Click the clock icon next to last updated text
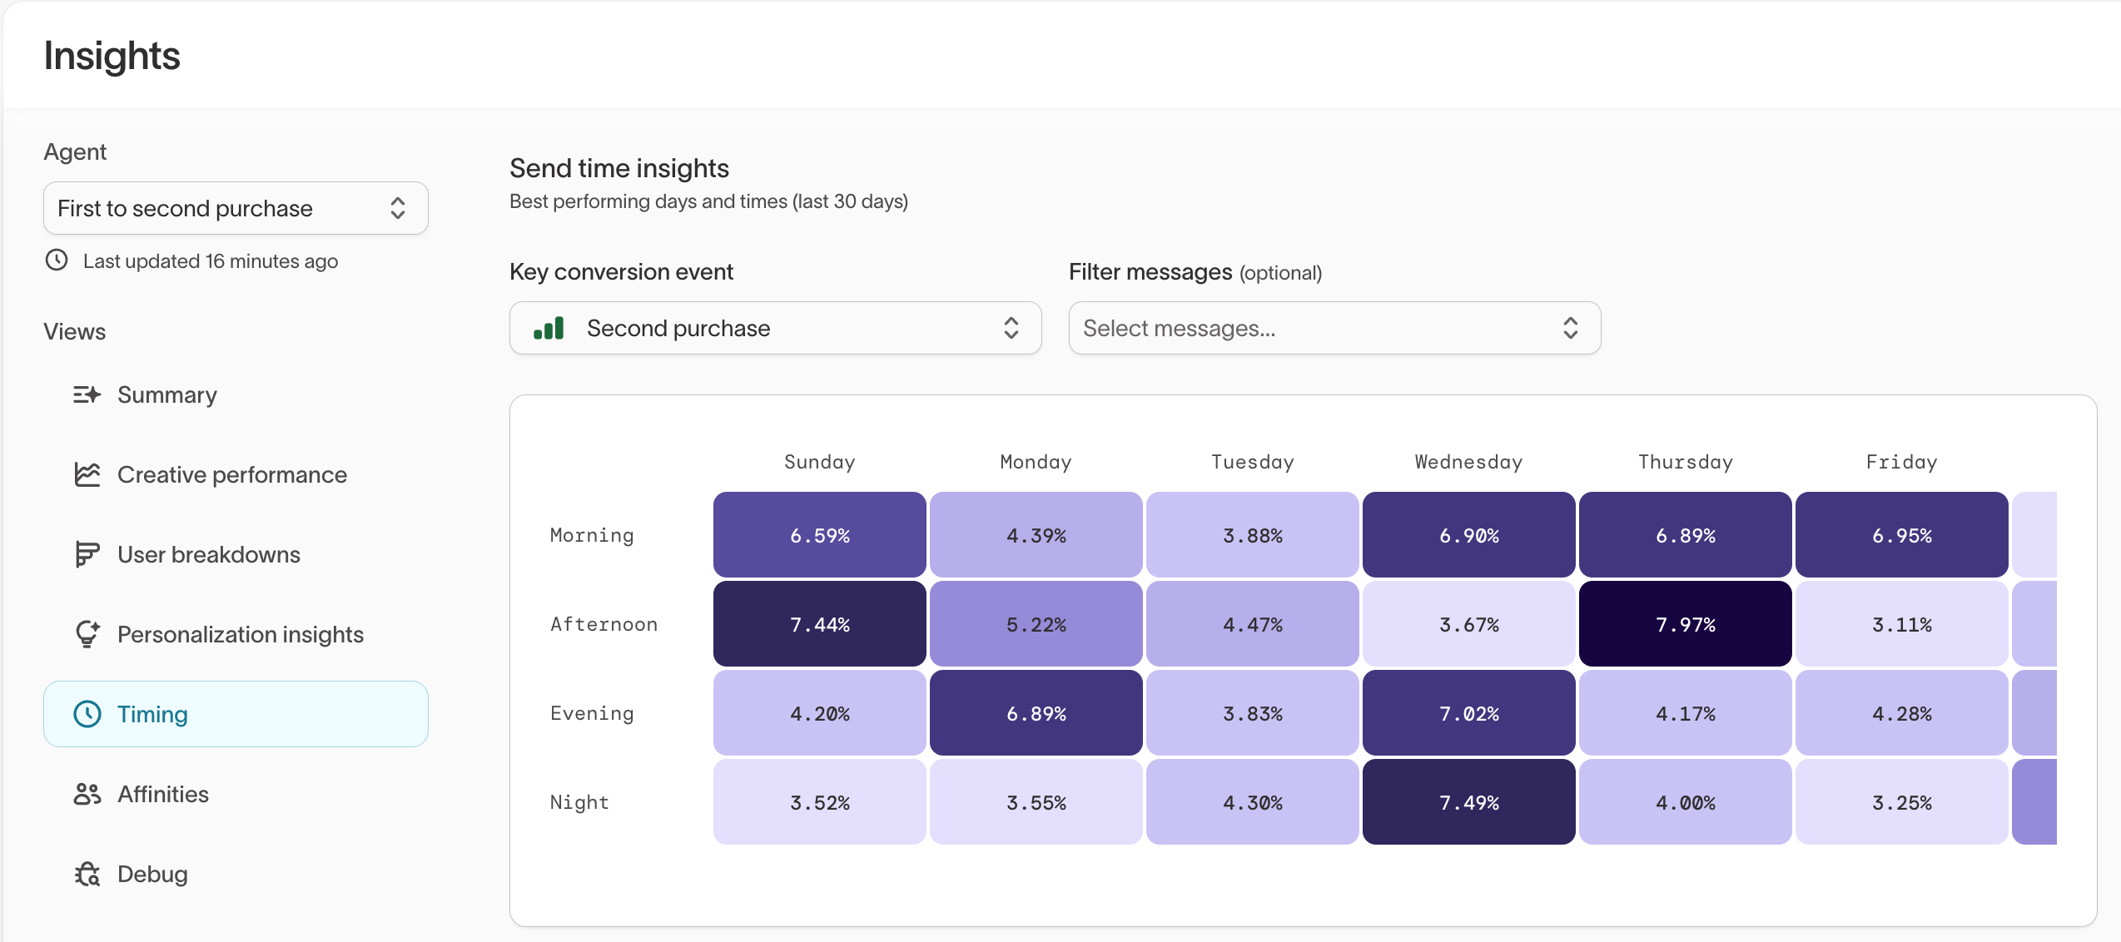The image size is (2121, 942). coord(56,260)
